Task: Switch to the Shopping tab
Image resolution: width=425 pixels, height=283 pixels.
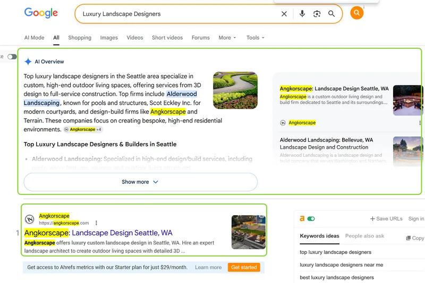Action: [80, 38]
